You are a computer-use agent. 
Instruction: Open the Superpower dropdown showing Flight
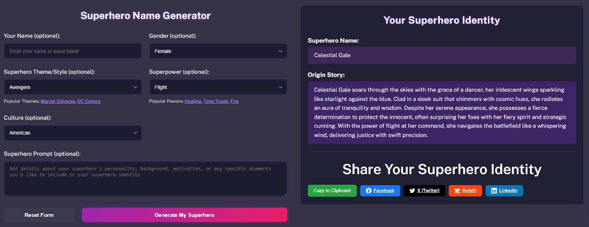(x=218, y=87)
